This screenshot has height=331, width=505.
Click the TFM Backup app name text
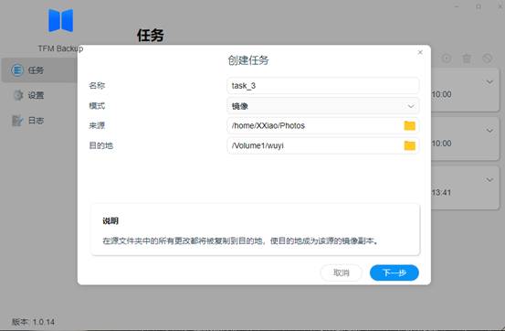tap(60, 48)
